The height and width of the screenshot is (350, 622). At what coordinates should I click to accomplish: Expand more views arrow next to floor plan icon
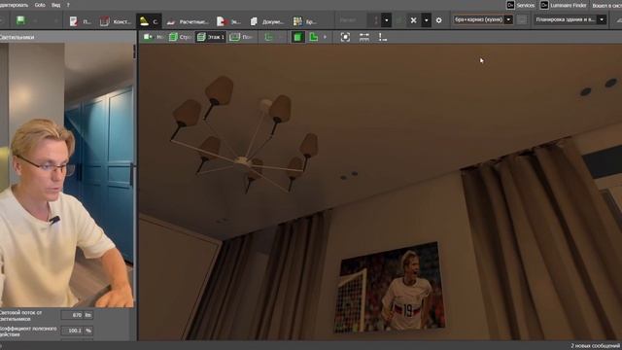[x=326, y=37]
